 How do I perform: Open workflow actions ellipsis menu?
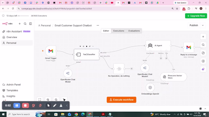click(x=98, y=25)
